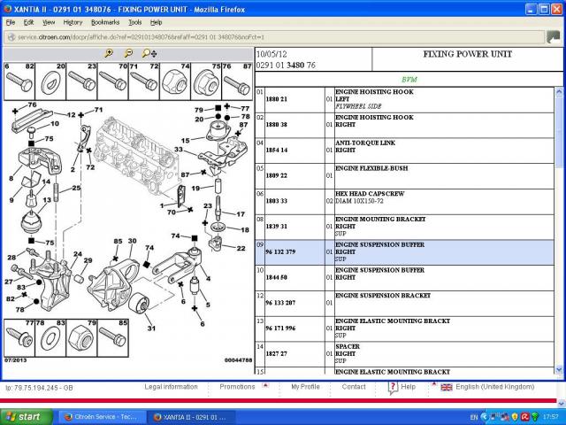Open the View menu
The height and width of the screenshot is (425, 566).
(x=49, y=22)
